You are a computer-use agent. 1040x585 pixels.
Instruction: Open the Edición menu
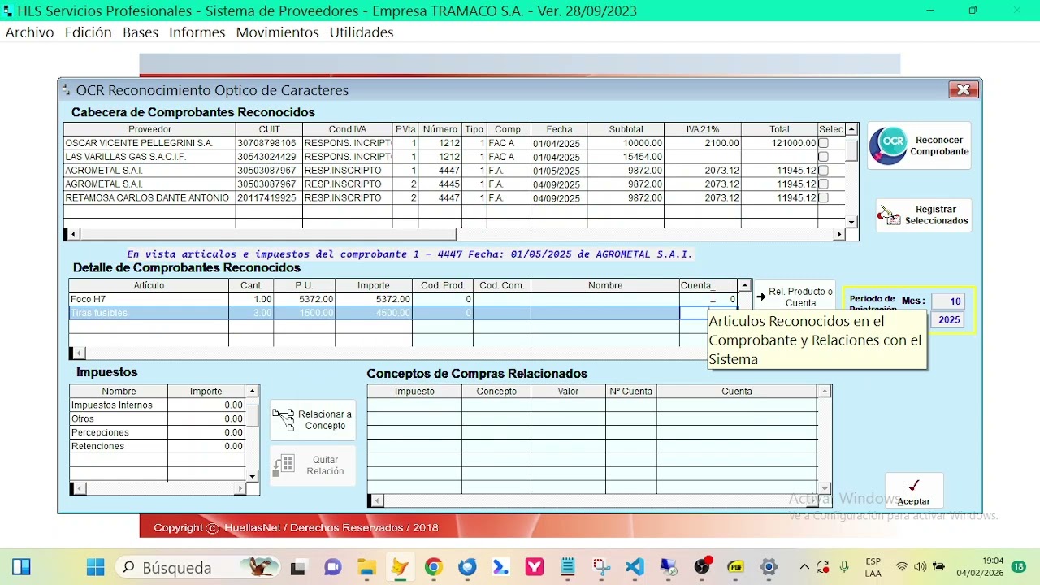coord(88,32)
